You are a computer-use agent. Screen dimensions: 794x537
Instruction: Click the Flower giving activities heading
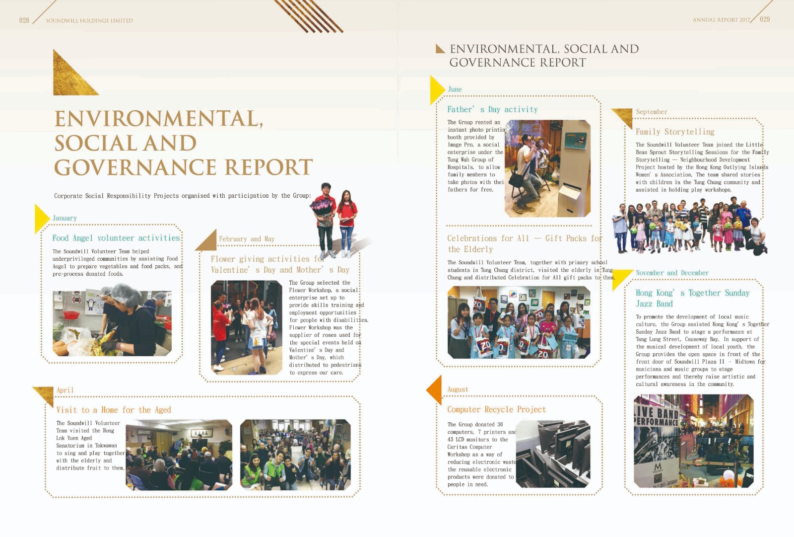pyautogui.click(x=280, y=264)
